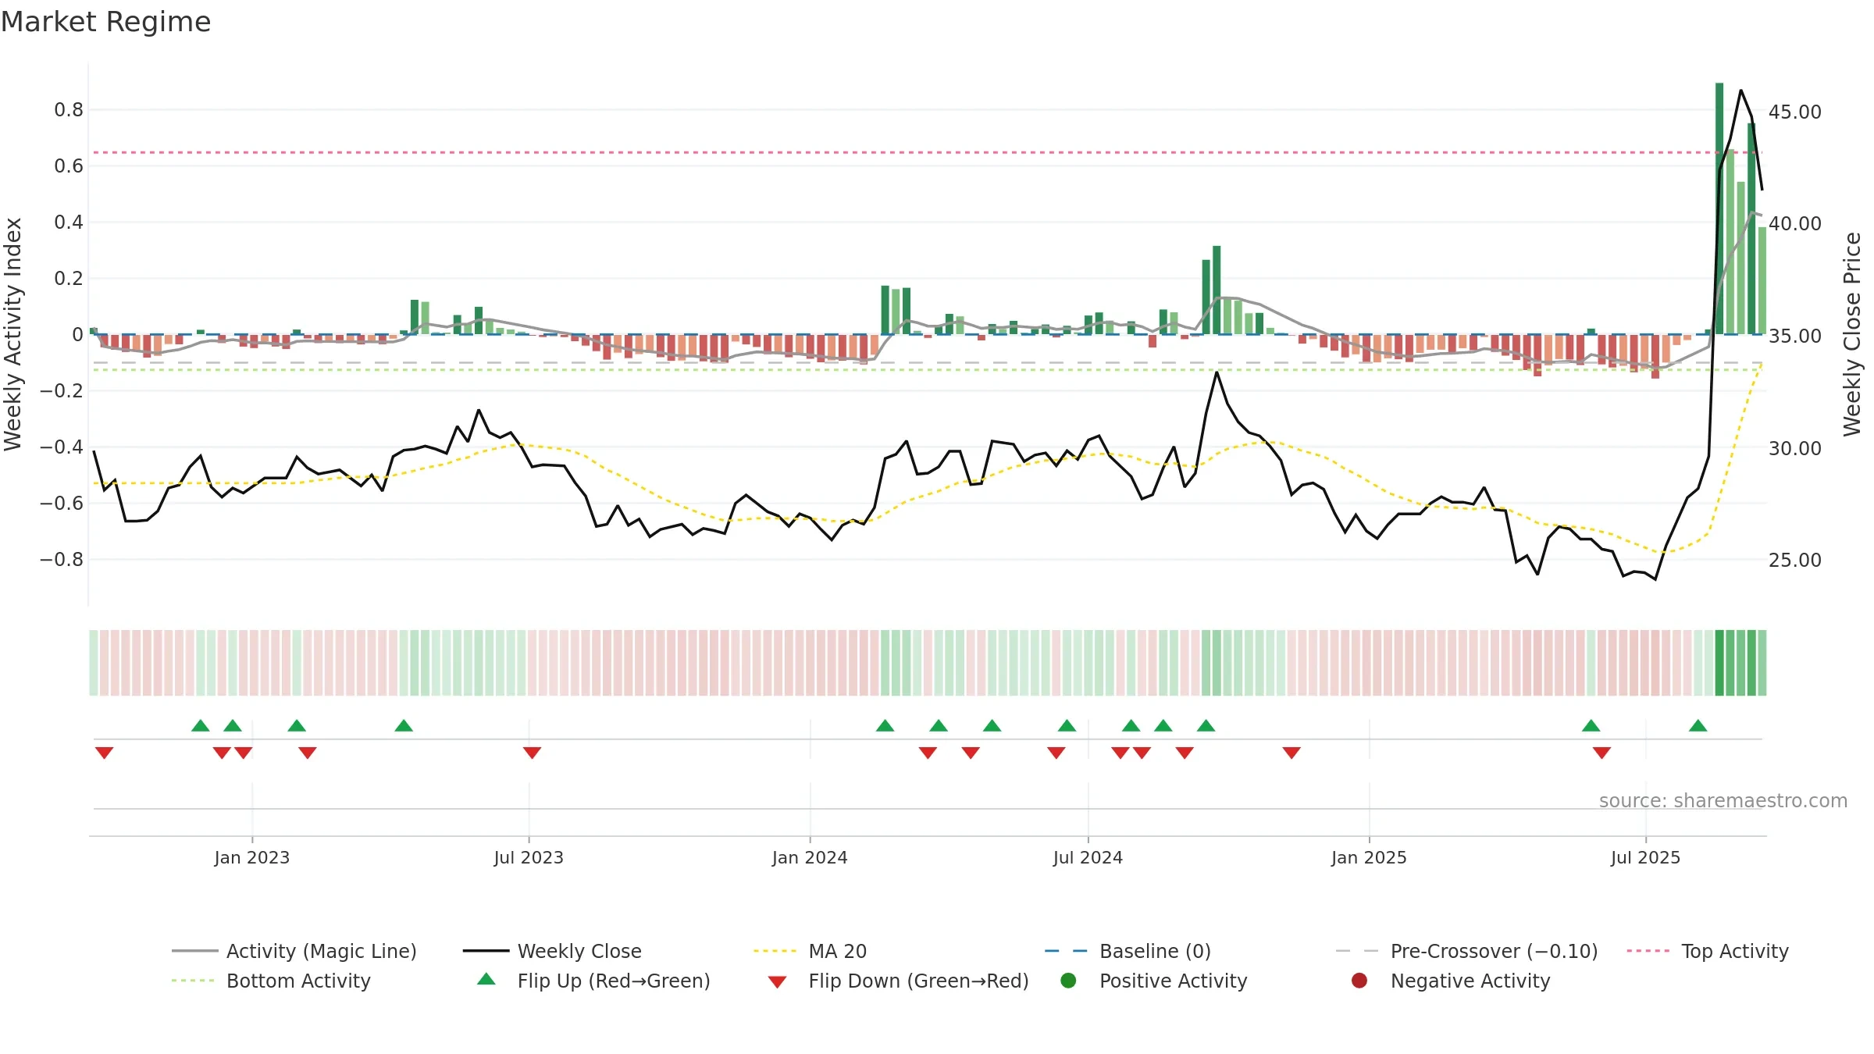Click the −0.4 activity axis label

tap(62, 447)
